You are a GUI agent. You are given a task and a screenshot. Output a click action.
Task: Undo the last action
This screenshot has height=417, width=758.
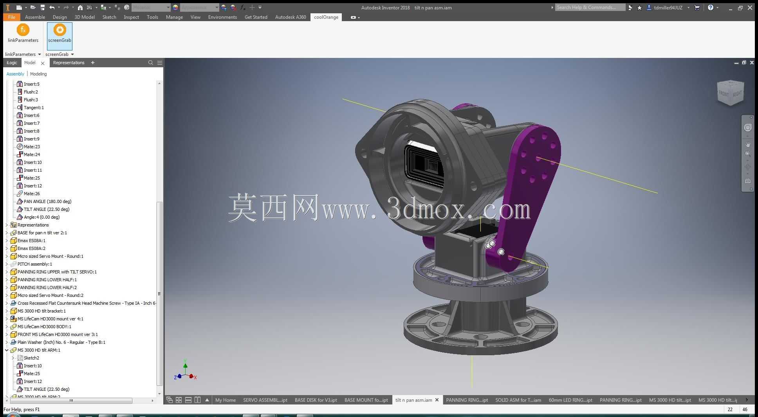tap(52, 7)
